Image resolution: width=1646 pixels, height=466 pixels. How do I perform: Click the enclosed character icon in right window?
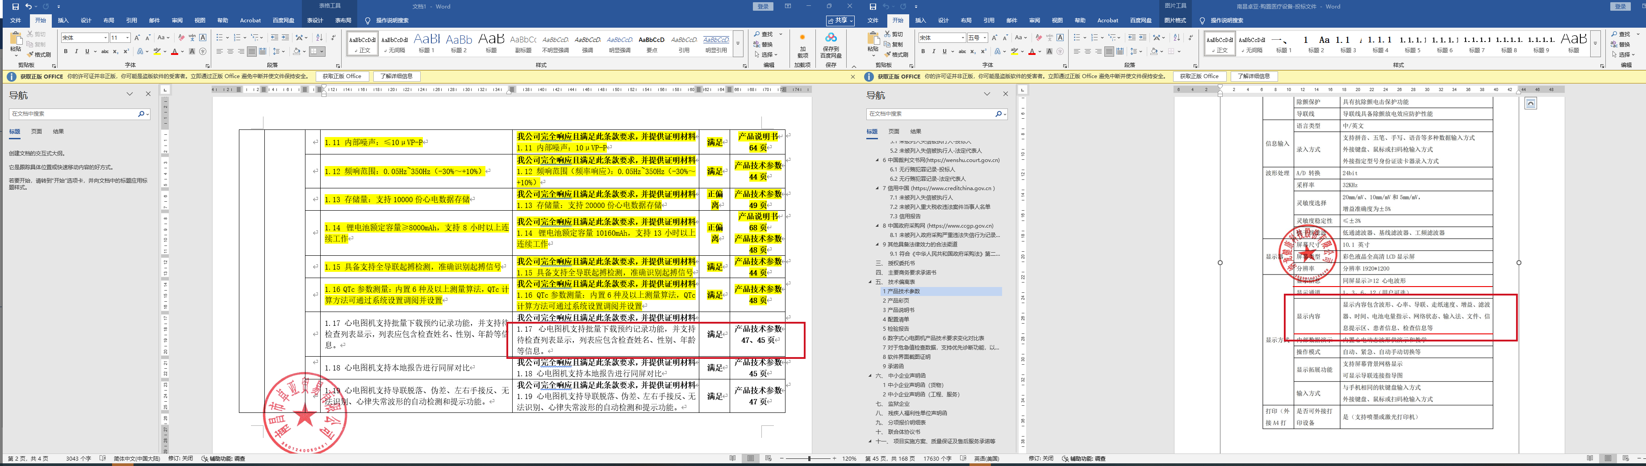click(1060, 52)
